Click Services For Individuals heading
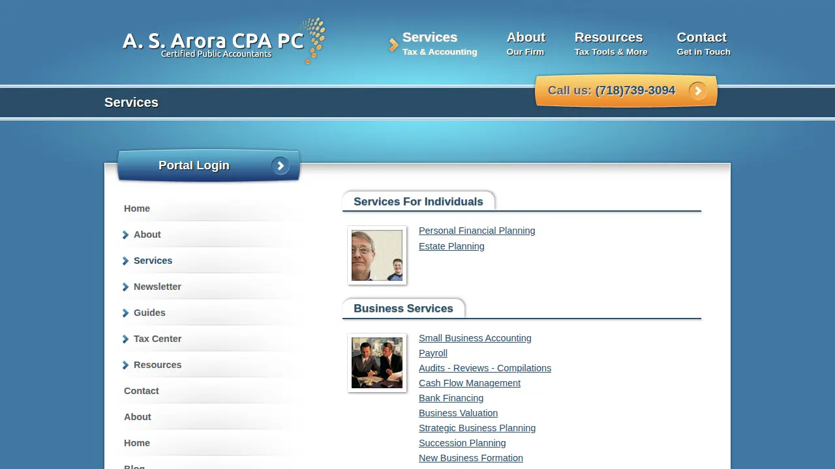This screenshot has width=835, height=469. [x=418, y=202]
